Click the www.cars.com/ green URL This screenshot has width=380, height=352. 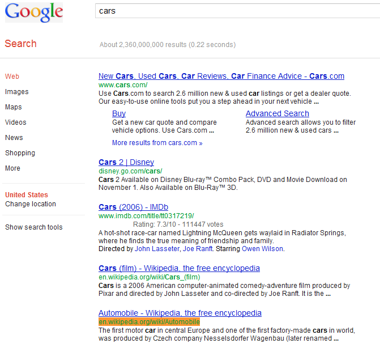(123, 85)
